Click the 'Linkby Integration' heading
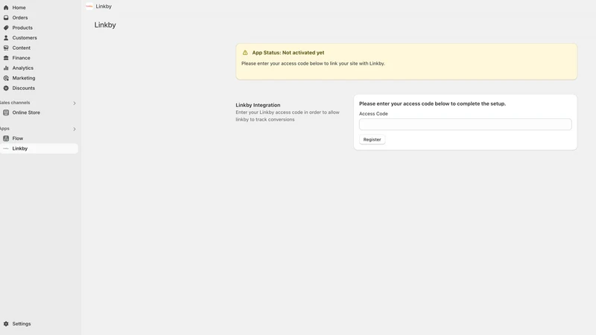The height and width of the screenshot is (335, 596). (x=258, y=105)
